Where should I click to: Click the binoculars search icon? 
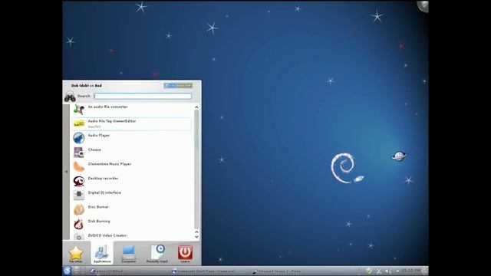tap(70, 97)
